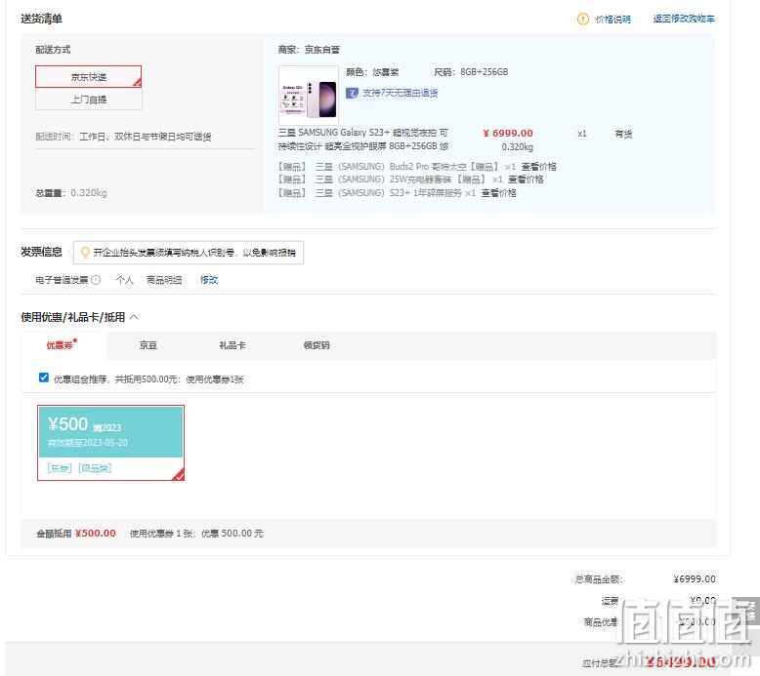The height and width of the screenshot is (676, 760).
Task: Toggle the ¥500 满2023 coupon card
Action: click(110, 443)
